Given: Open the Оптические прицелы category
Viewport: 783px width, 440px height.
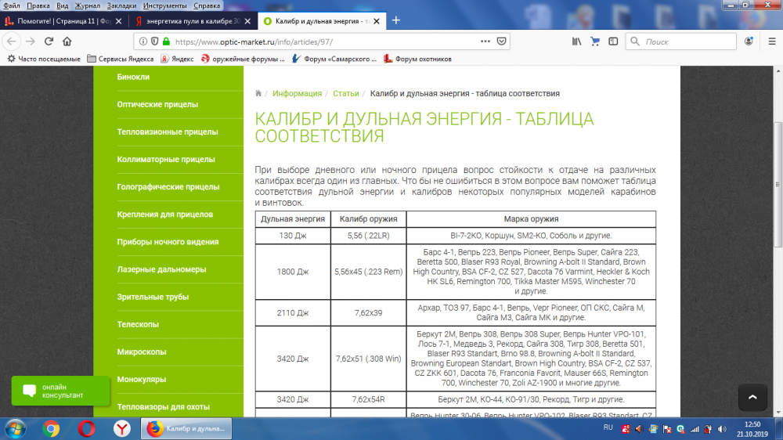Looking at the screenshot, I should coord(157,104).
